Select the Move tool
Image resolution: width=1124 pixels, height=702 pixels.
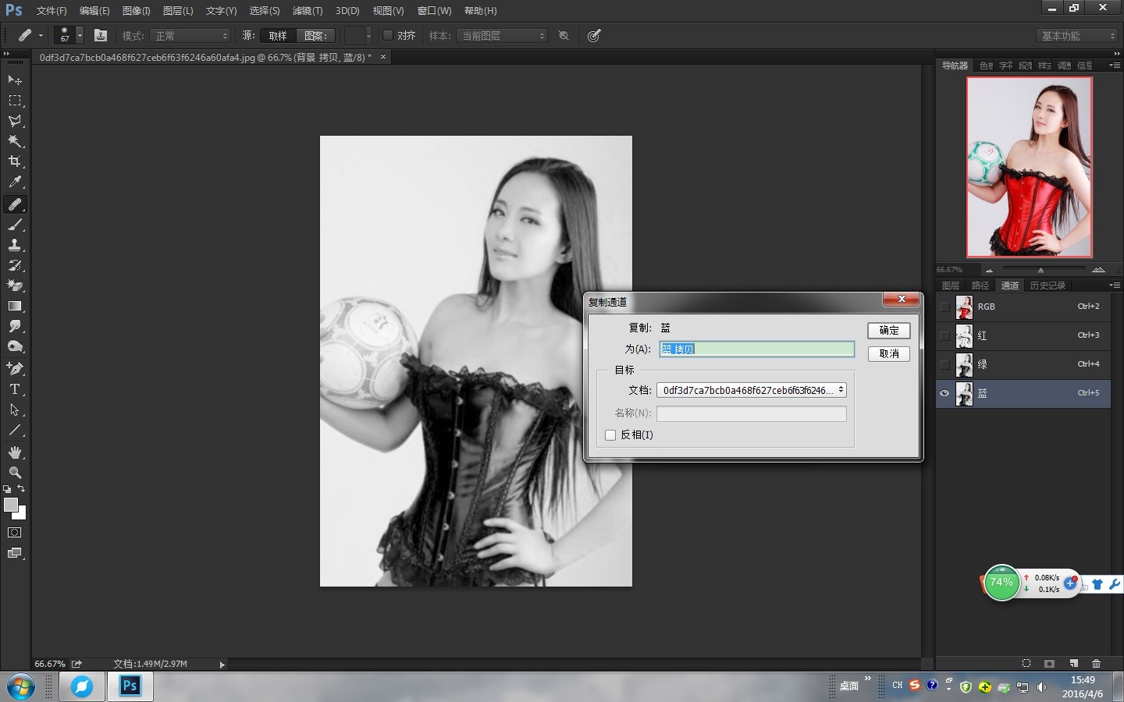pos(15,80)
